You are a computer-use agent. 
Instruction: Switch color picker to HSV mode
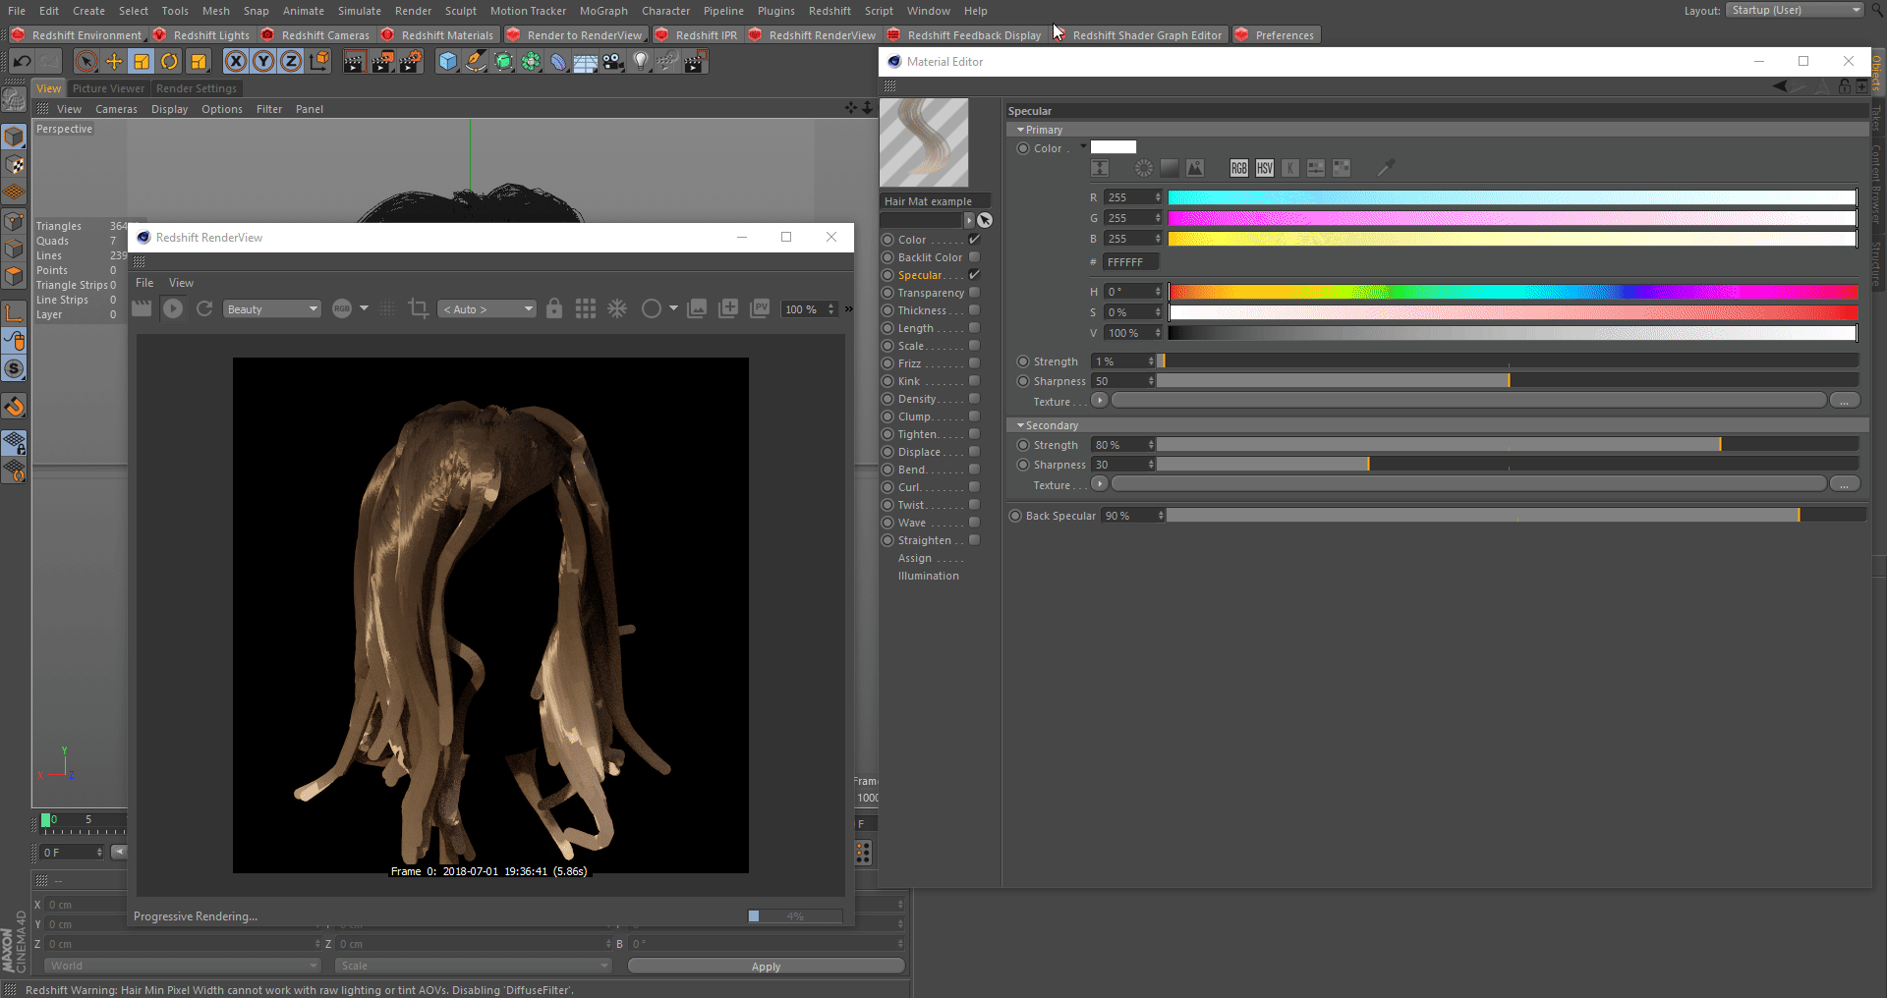pyautogui.click(x=1264, y=168)
